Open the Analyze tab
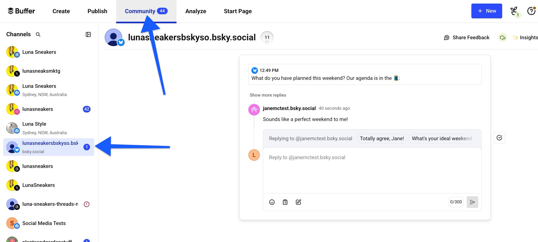The height and width of the screenshot is (242, 538). [x=196, y=11]
